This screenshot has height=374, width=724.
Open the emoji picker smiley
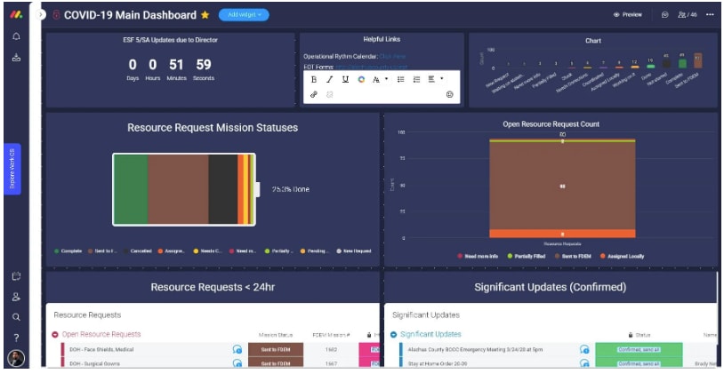click(x=450, y=94)
